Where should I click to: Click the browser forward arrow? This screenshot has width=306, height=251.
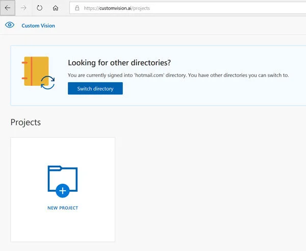click(23, 8)
